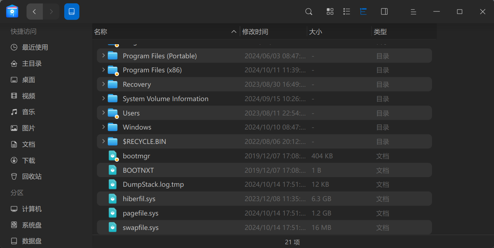
Task: Select the 系统盘 partition
Action: [26, 225]
